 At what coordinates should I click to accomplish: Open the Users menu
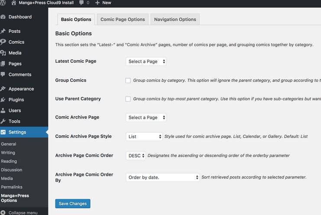(x=24, y=111)
